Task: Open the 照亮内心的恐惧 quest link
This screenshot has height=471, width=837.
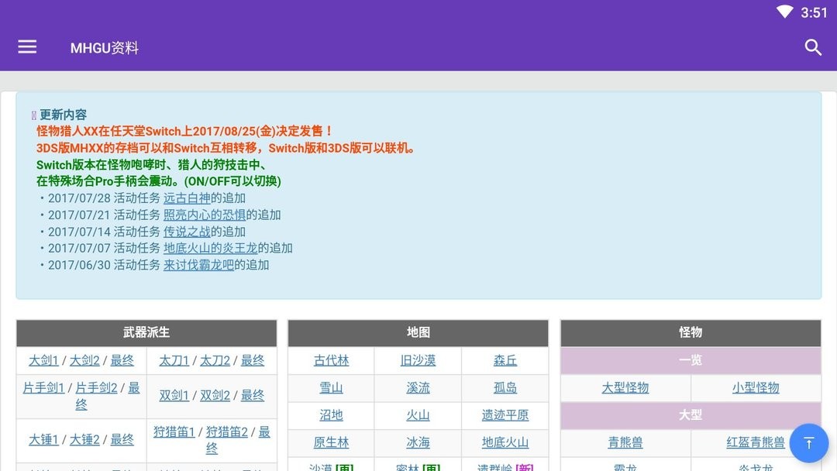Action: click(204, 215)
